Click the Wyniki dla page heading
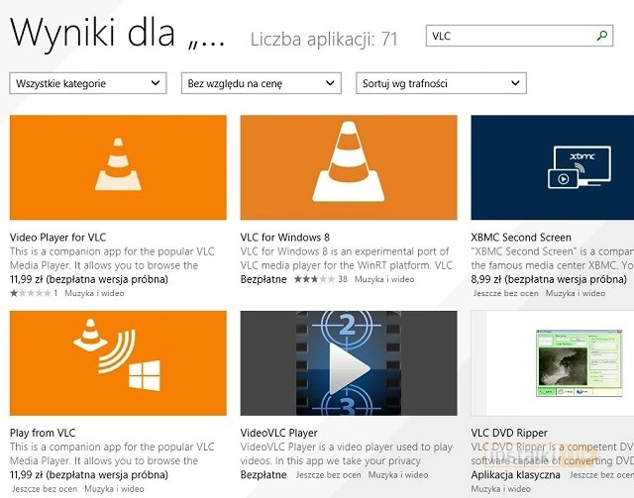634x498 pixels. point(117,33)
